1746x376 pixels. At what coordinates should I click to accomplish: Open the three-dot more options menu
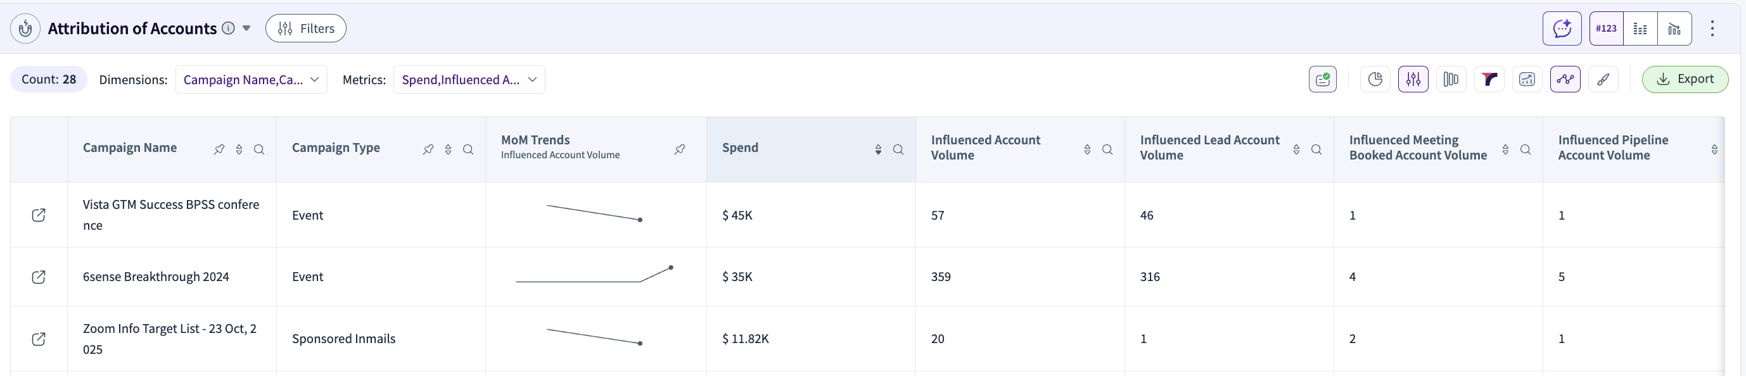[x=1711, y=28]
